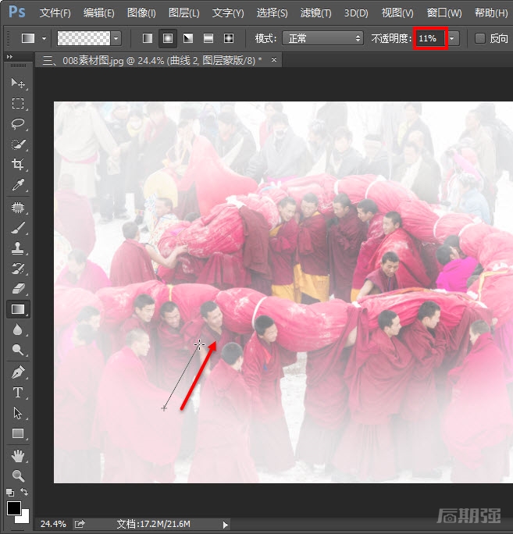Image resolution: width=513 pixels, height=534 pixels.
Task: Open the 模式 blend mode dropdown
Action: 322,38
